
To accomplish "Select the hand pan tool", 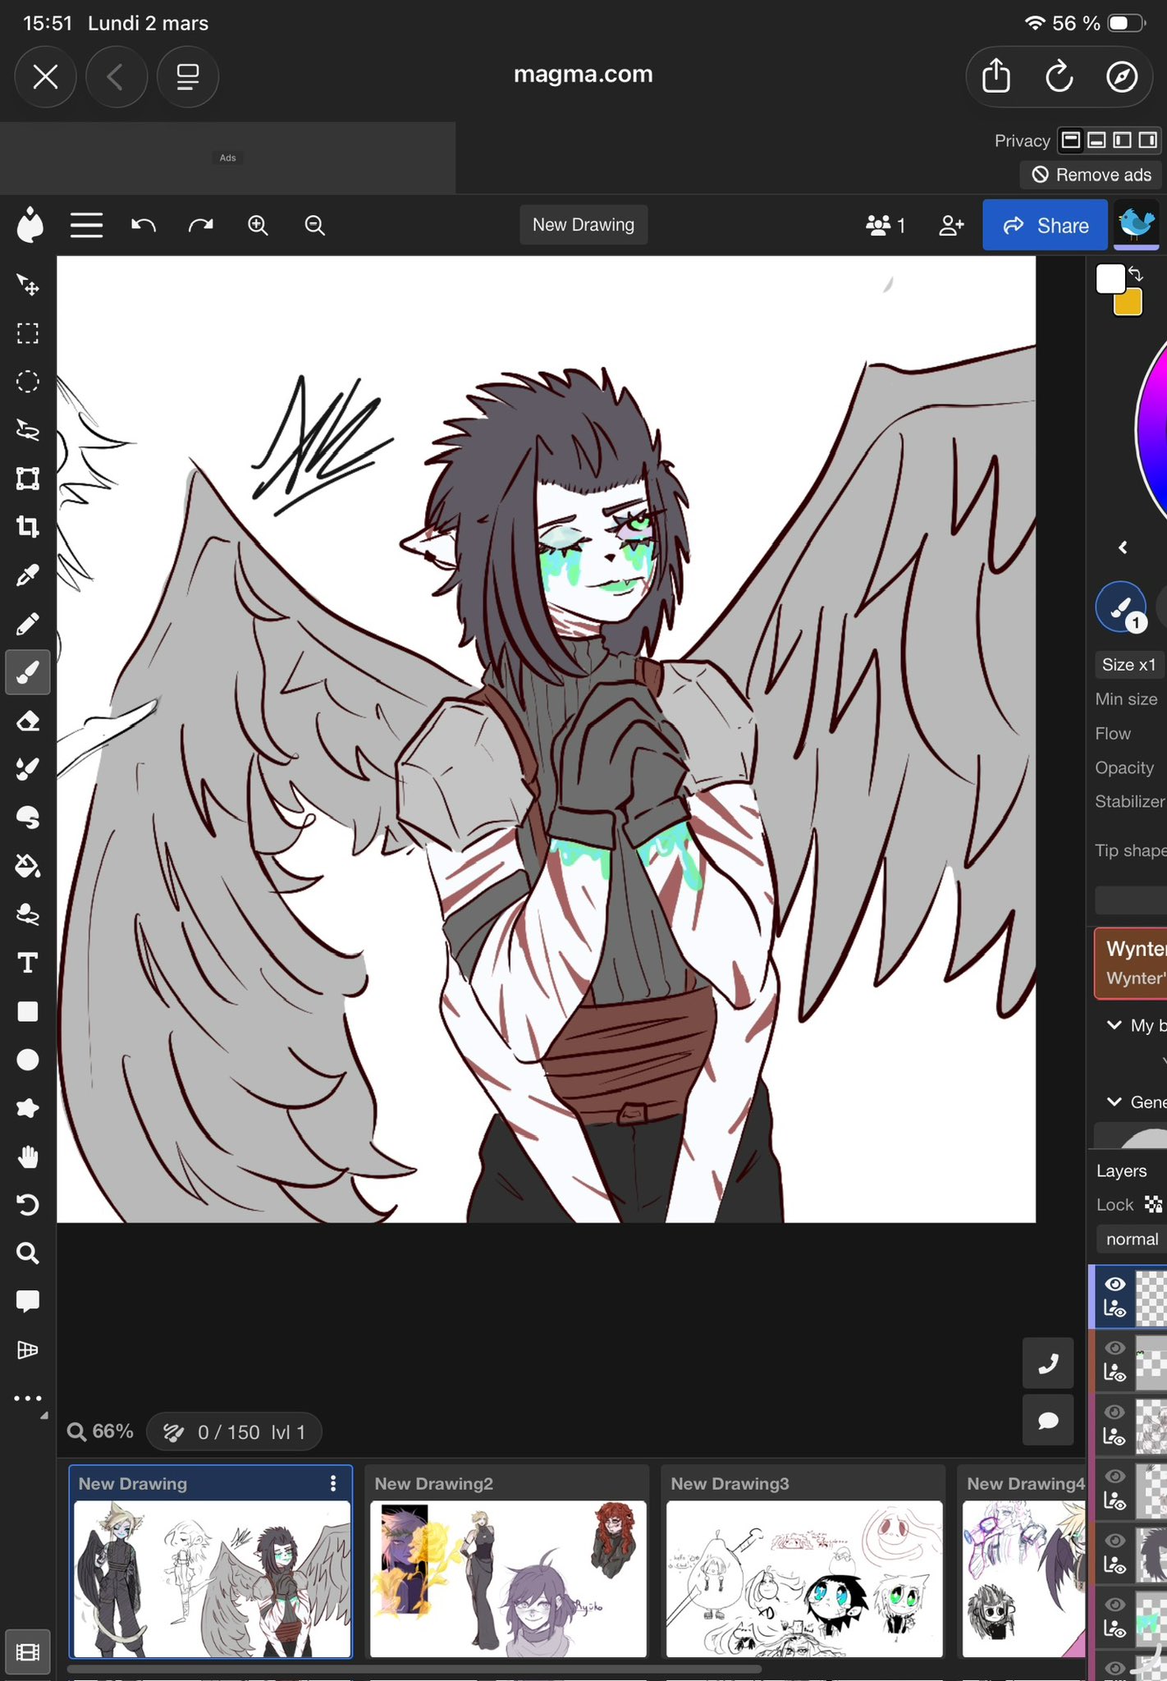I will click(28, 1157).
